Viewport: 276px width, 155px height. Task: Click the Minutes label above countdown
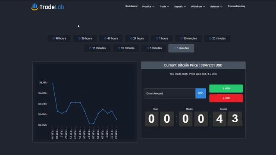pyautogui.click(x=189, y=109)
